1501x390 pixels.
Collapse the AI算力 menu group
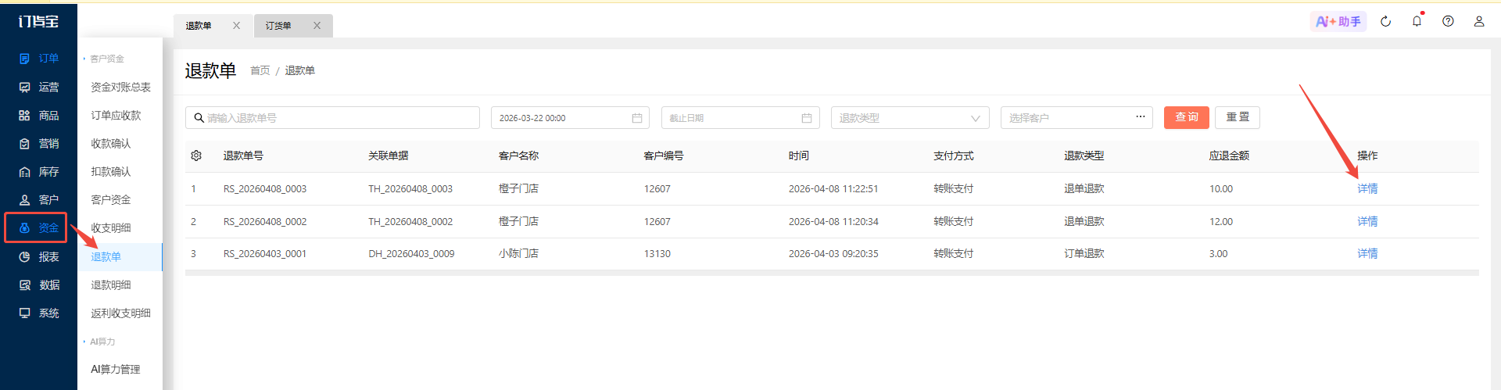[x=100, y=342]
